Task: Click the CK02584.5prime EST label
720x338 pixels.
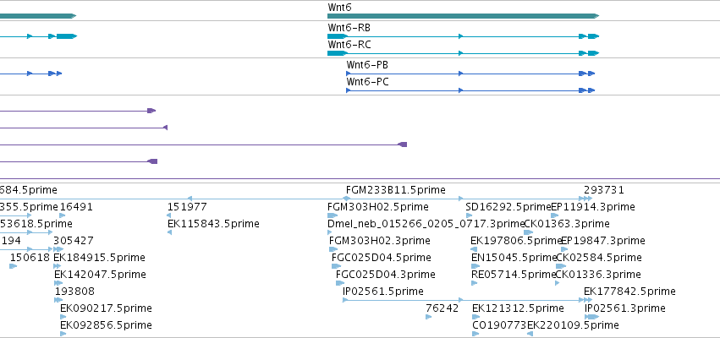Action: 599,257
